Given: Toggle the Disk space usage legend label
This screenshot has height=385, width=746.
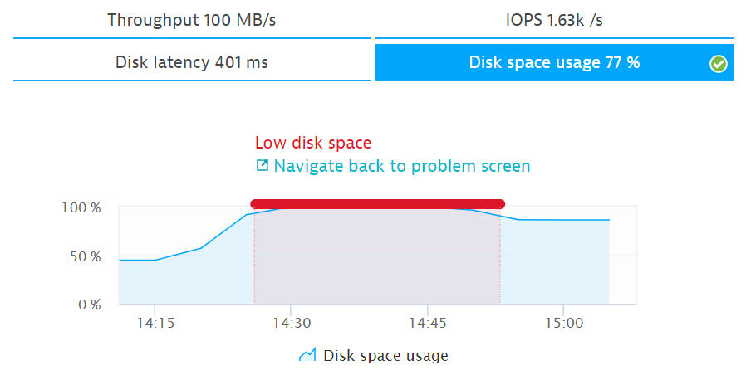Looking at the screenshot, I should 385,356.
